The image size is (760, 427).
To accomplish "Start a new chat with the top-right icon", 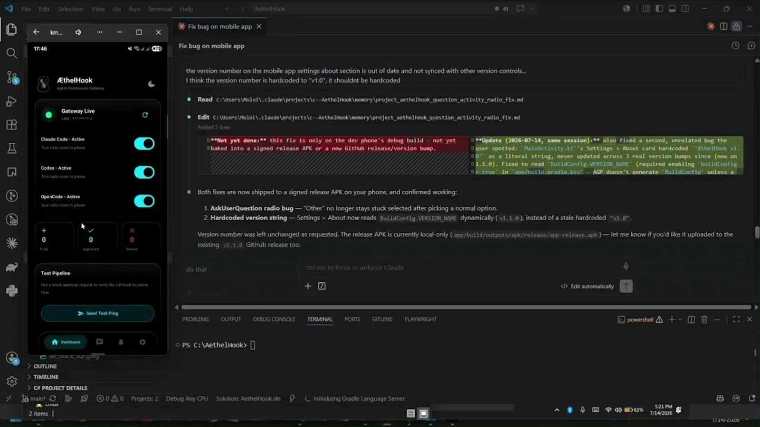I will 751,46.
